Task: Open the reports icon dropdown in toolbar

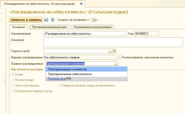Action: (95, 20)
